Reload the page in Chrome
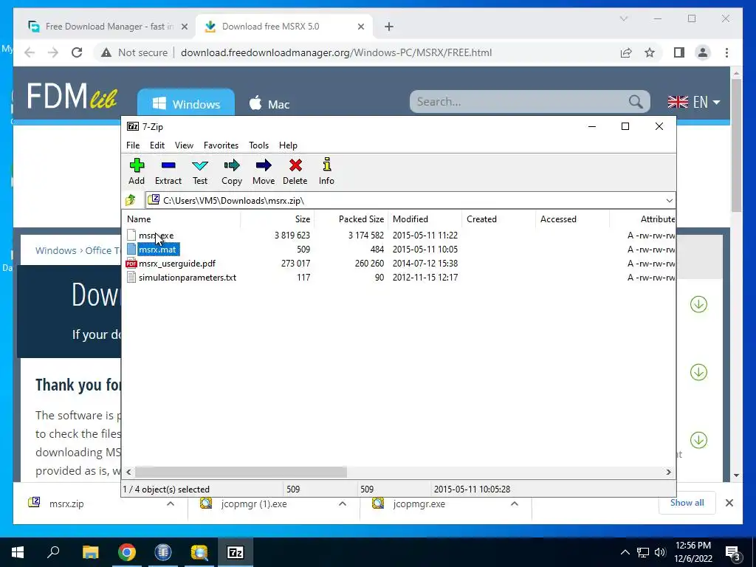This screenshot has height=567, width=756. tap(77, 52)
